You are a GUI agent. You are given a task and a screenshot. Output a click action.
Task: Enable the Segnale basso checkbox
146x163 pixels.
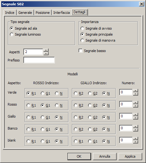click(x=80, y=51)
